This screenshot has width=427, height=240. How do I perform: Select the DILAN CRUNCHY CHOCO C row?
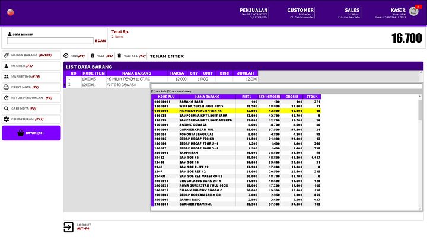coord(237,190)
